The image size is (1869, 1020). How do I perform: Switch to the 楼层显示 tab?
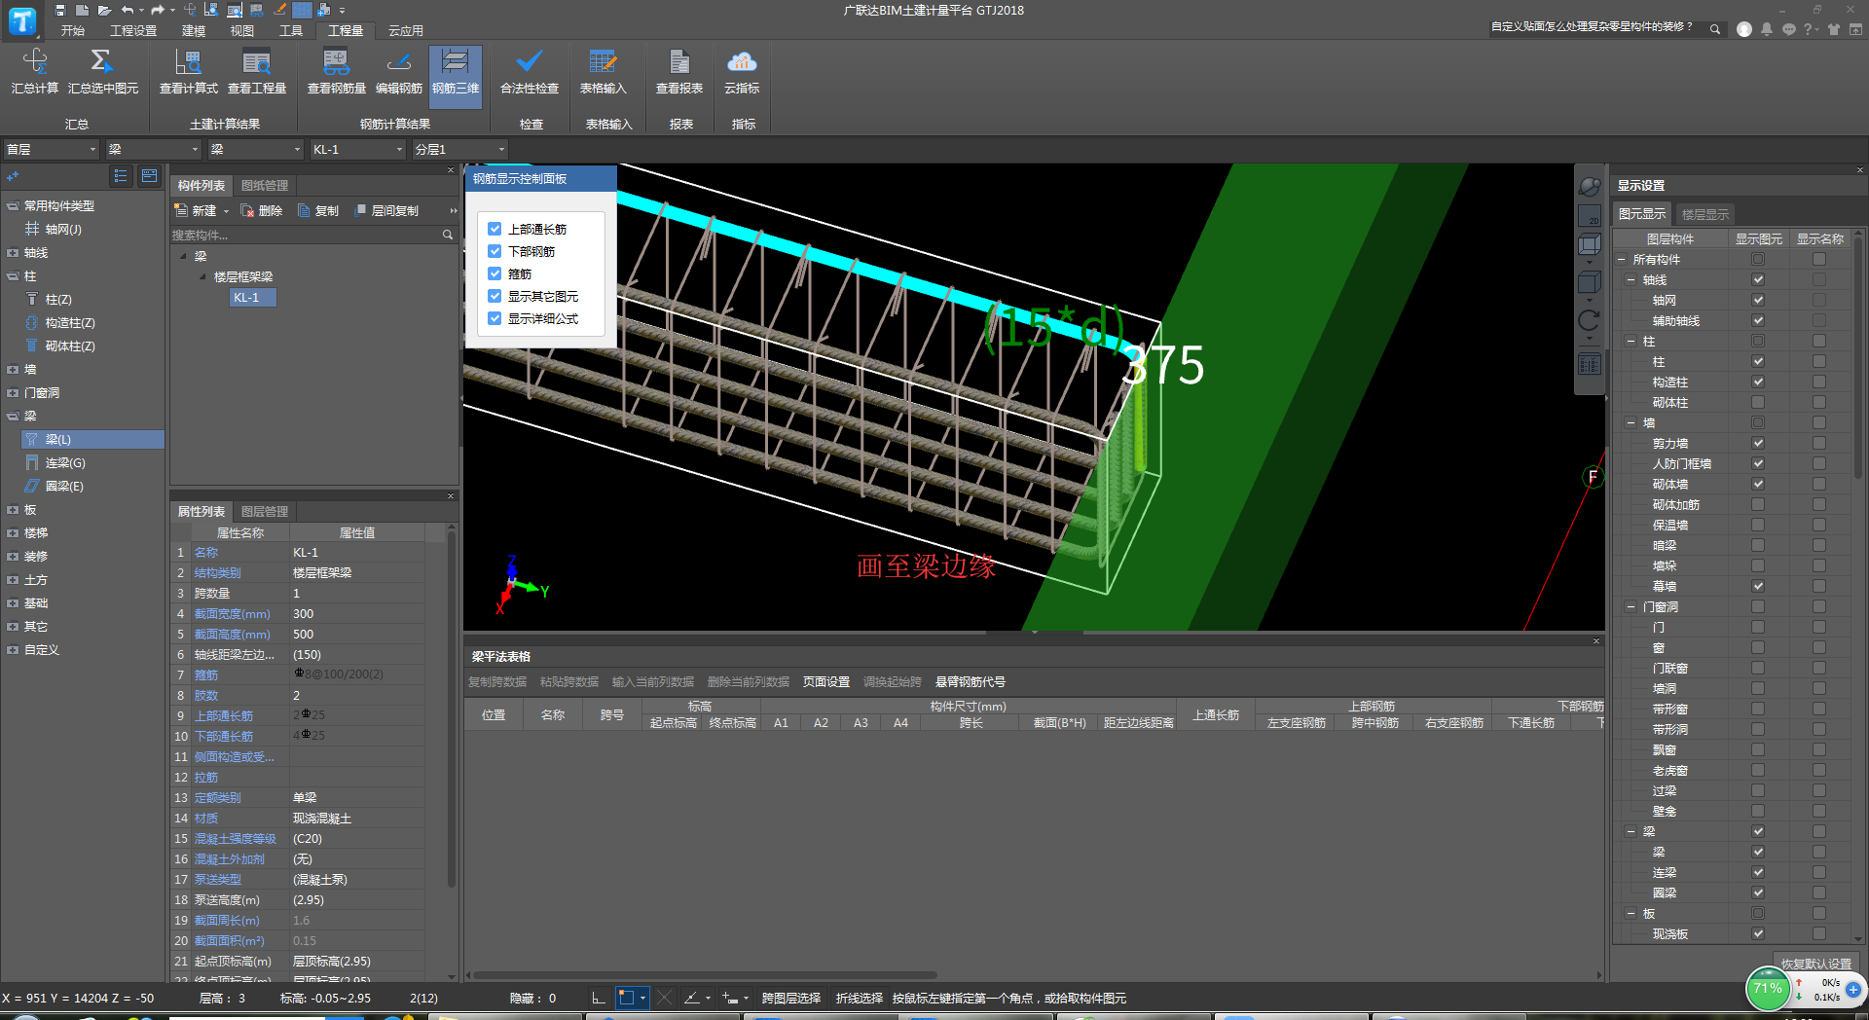coord(1705,214)
